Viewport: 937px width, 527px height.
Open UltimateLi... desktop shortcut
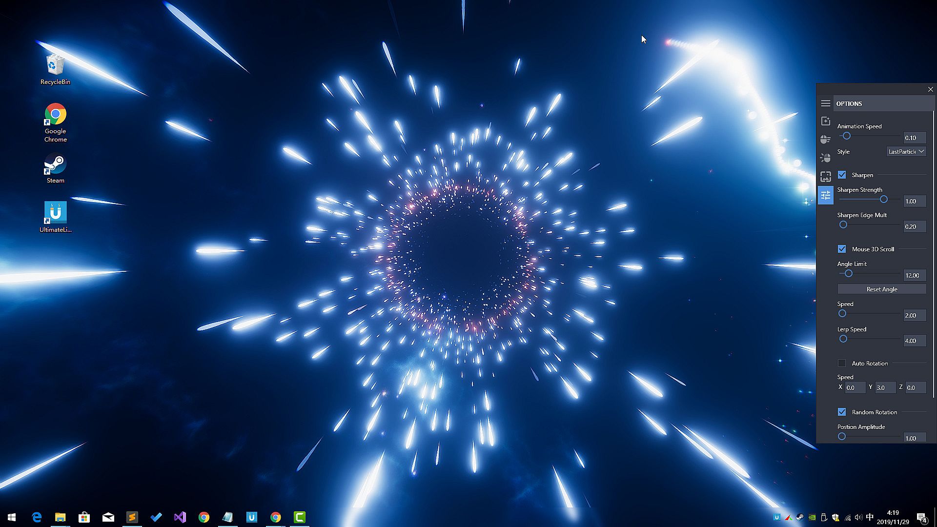click(x=55, y=217)
